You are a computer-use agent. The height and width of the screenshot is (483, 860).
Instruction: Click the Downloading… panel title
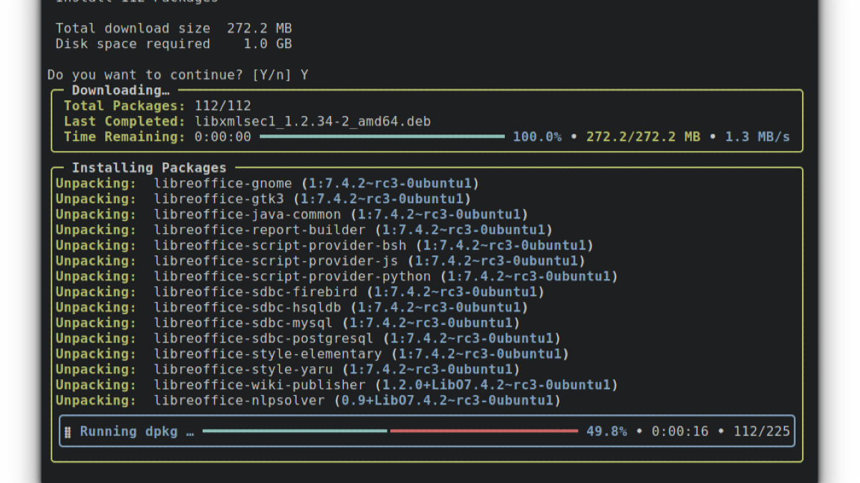120,90
